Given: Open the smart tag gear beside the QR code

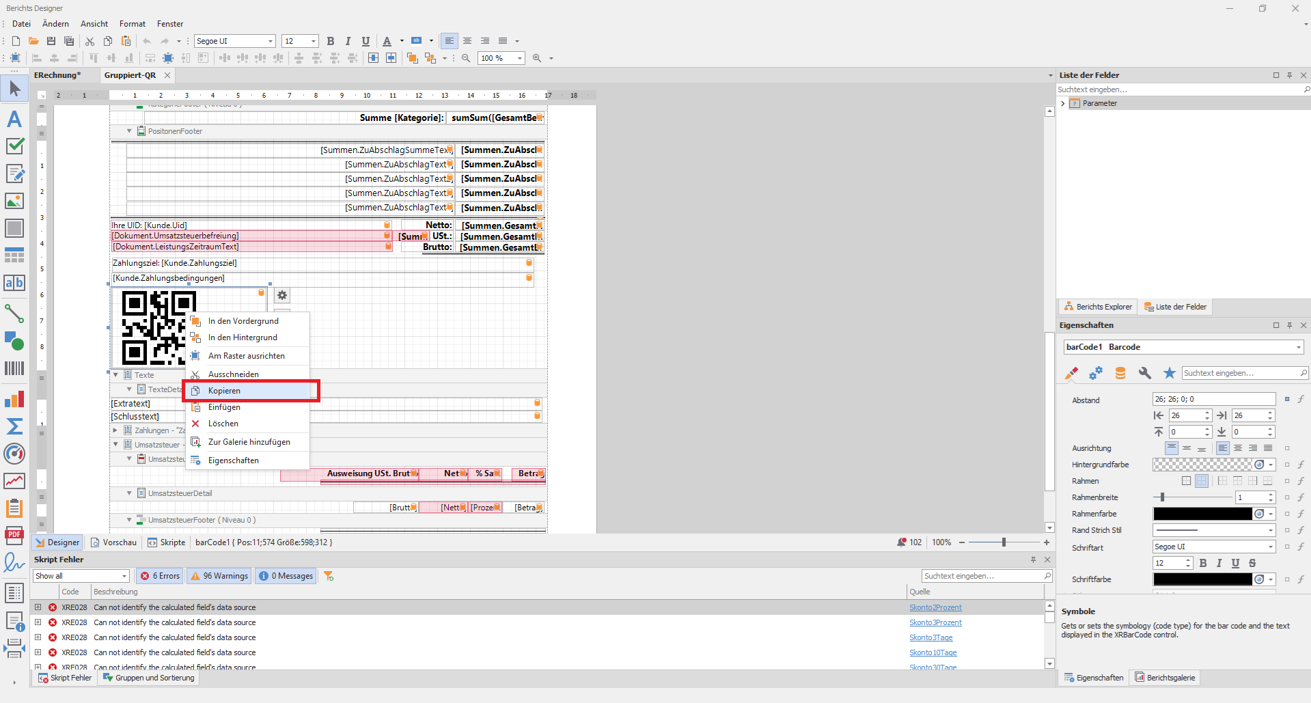Looking at the screenshot, I should (x=282, y=295).
